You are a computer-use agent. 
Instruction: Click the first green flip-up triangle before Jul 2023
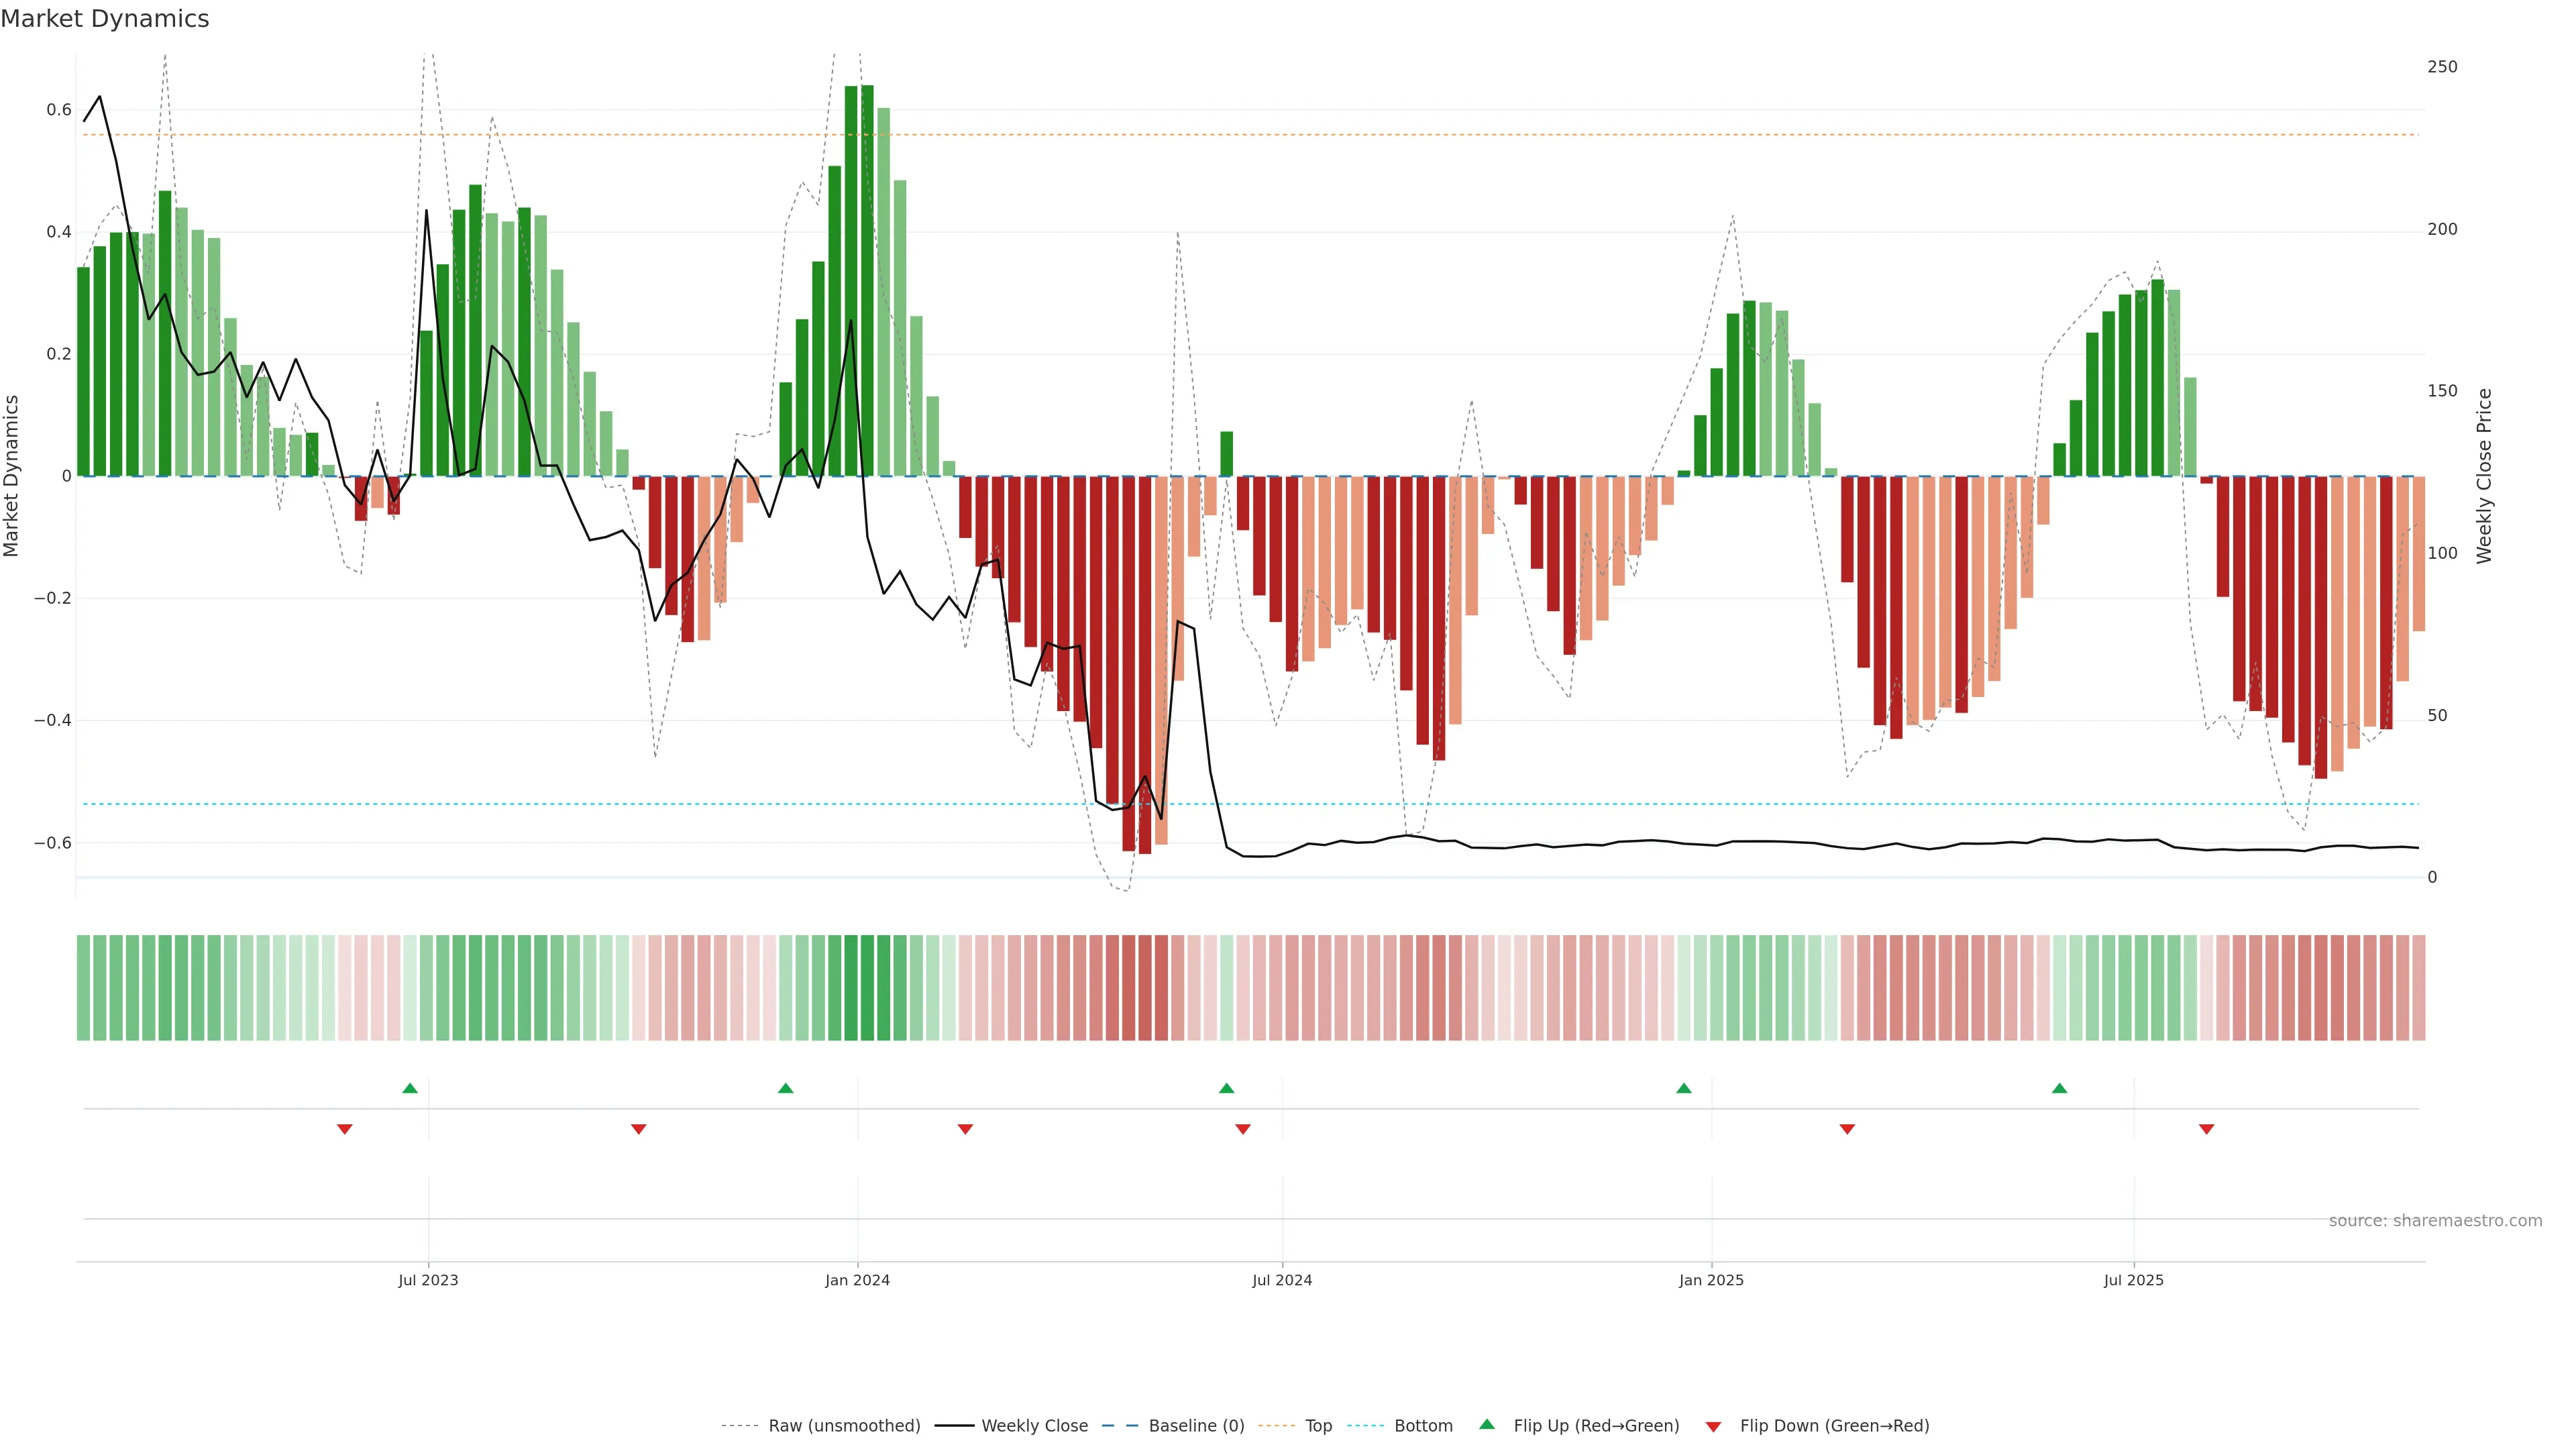[410, 1088]
